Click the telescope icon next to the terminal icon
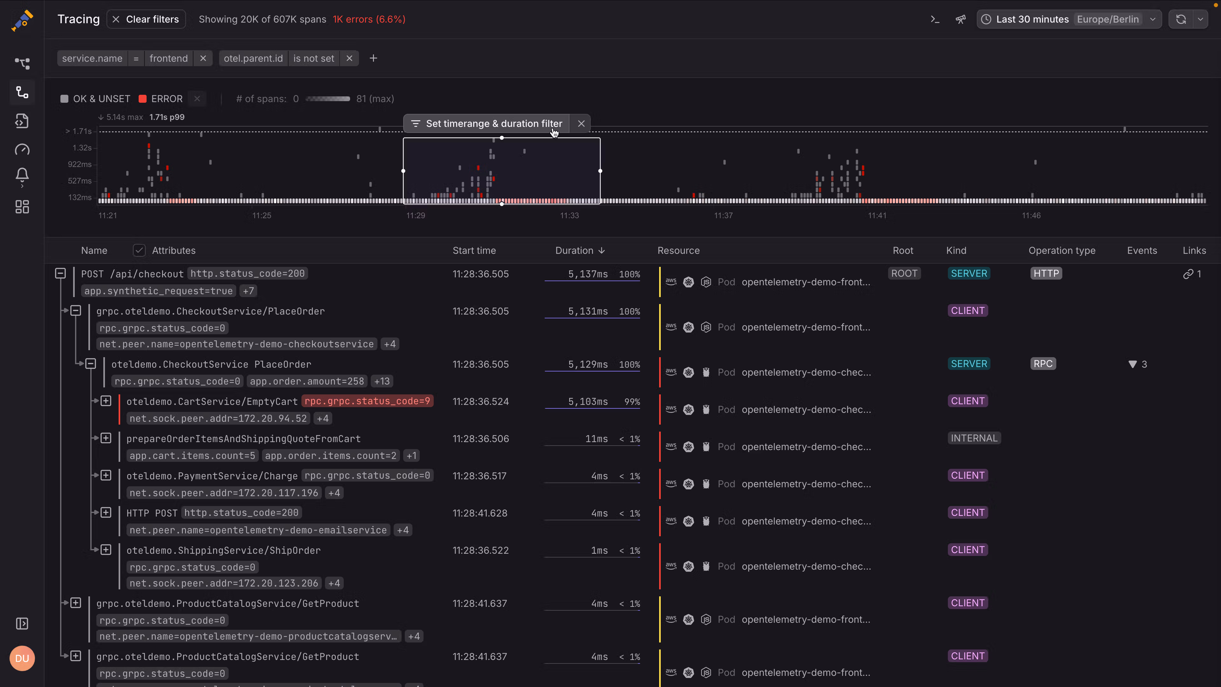The image size is (1221, 687). tap(960, 19)
